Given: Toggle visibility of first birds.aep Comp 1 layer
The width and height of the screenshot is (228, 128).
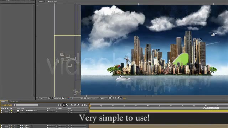Looking at the screenshot, I should click(2, 126).
